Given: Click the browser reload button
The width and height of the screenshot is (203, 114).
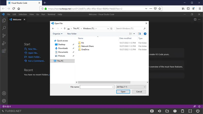Looking at the screenshot, I should (14, 9).
